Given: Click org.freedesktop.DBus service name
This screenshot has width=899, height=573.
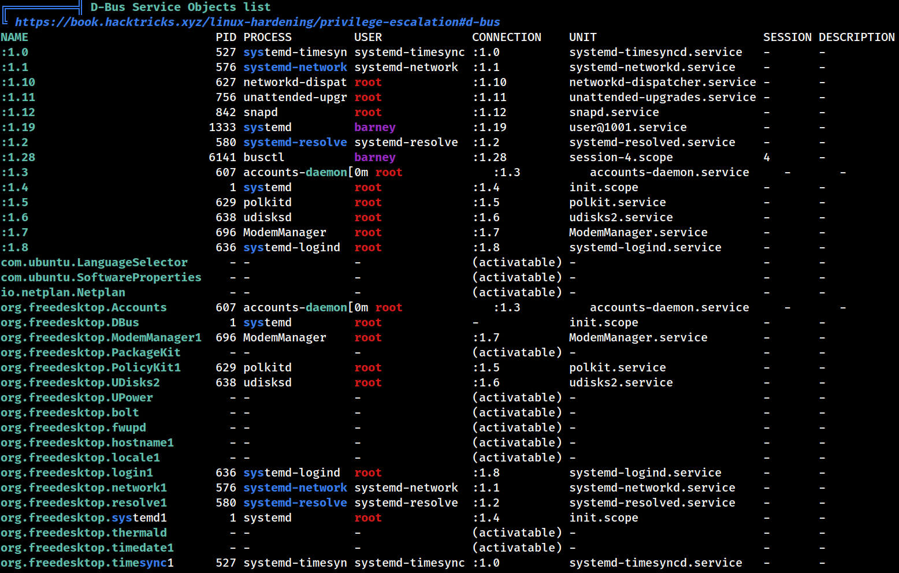Looking at the screenshot, I should (70, 322).
